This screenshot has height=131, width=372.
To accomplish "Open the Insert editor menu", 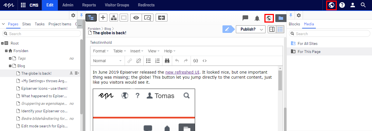I will pyautogui.click(x=137, y=51).
